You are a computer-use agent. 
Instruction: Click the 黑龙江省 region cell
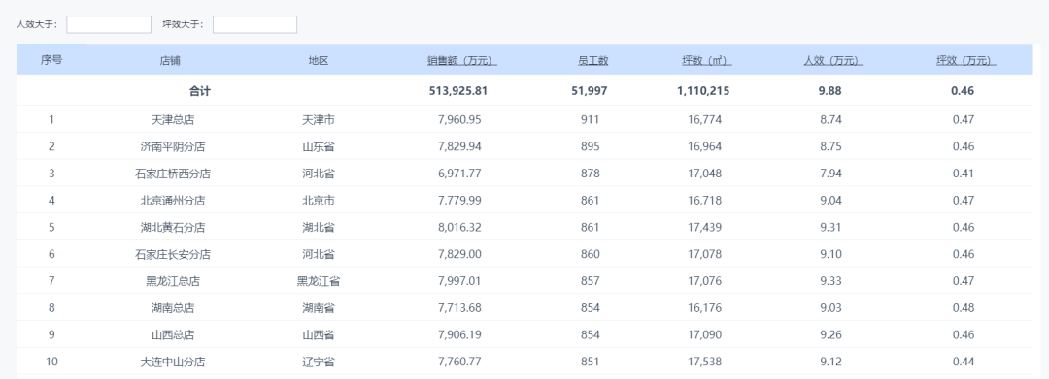(319, 281)
